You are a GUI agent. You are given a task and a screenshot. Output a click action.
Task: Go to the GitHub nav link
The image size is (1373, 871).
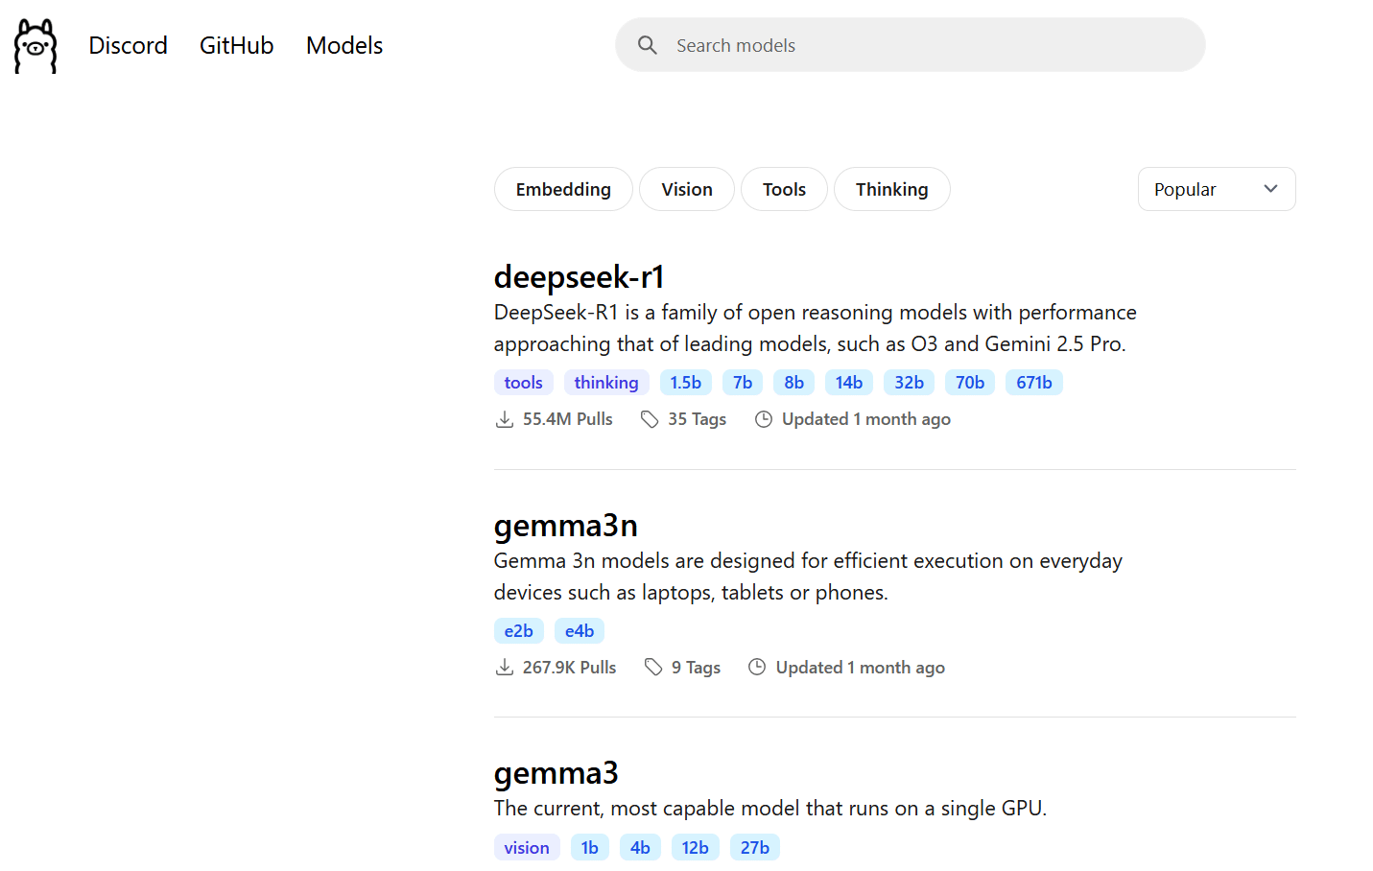pos(236,45)
